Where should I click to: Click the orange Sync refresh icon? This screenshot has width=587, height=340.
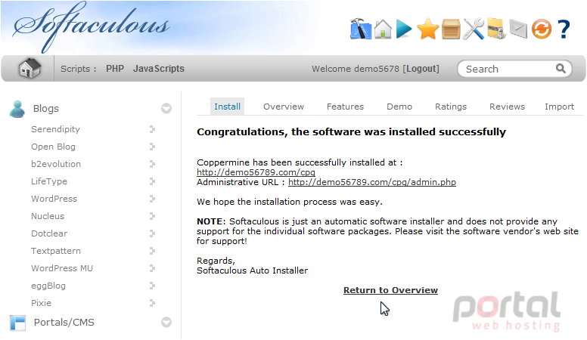coord(542,29)
